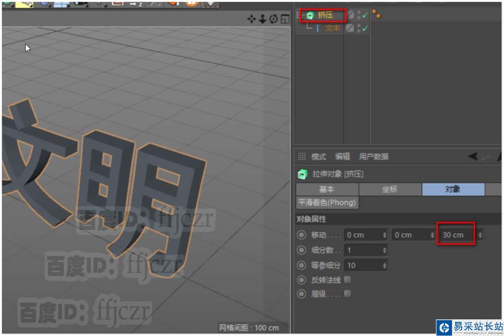The width and height of the screenshot is (504, 336).
Task: Enable the 反转法线 checkbox
Action: click(347, 280)
